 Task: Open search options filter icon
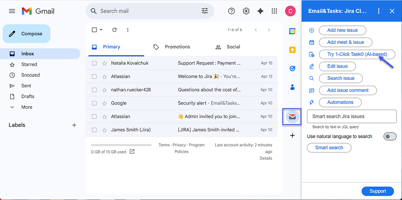coord(205,11)
